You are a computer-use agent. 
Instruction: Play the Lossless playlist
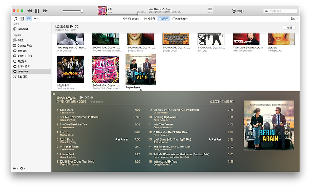point(72,26)
